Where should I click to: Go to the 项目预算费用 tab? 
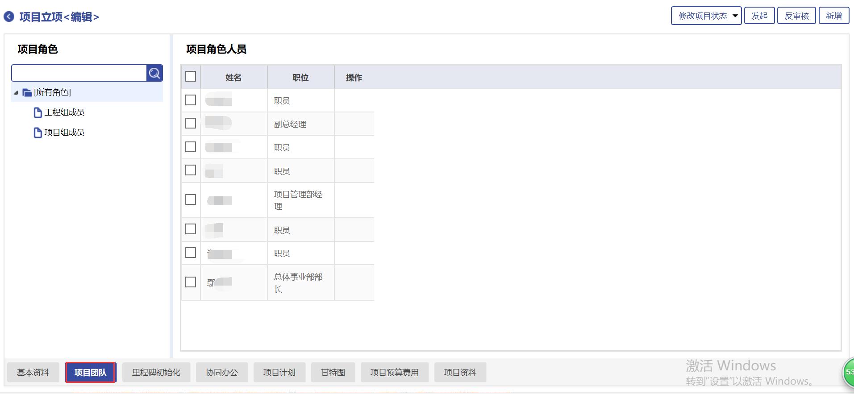394,373
